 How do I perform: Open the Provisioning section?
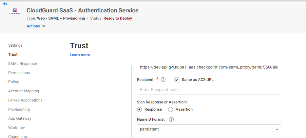19,109
